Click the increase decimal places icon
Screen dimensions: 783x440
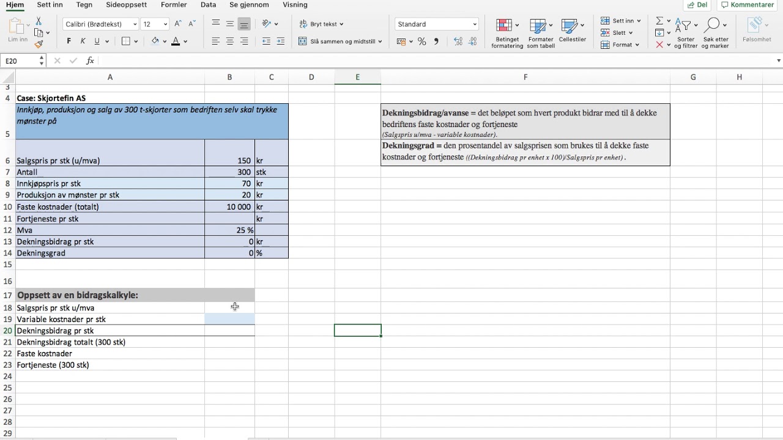point(458,42)
